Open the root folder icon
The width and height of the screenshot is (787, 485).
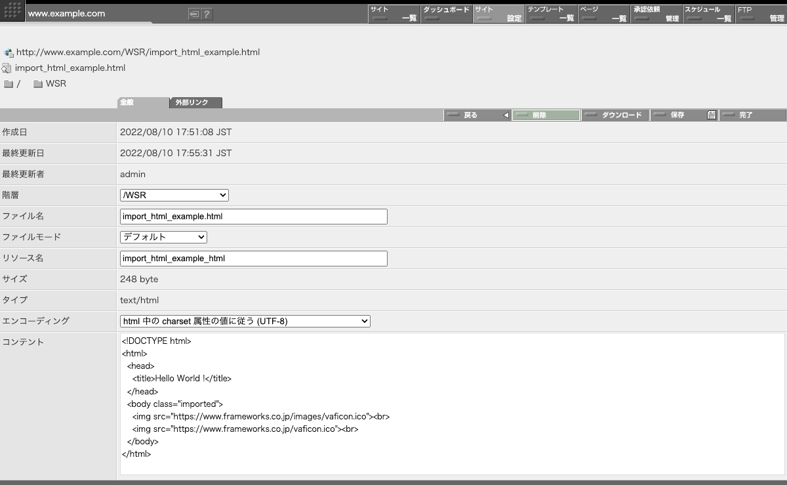pos(9,84)
